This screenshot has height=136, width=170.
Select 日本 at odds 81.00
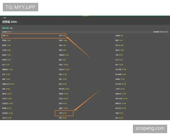coord(119,60)
